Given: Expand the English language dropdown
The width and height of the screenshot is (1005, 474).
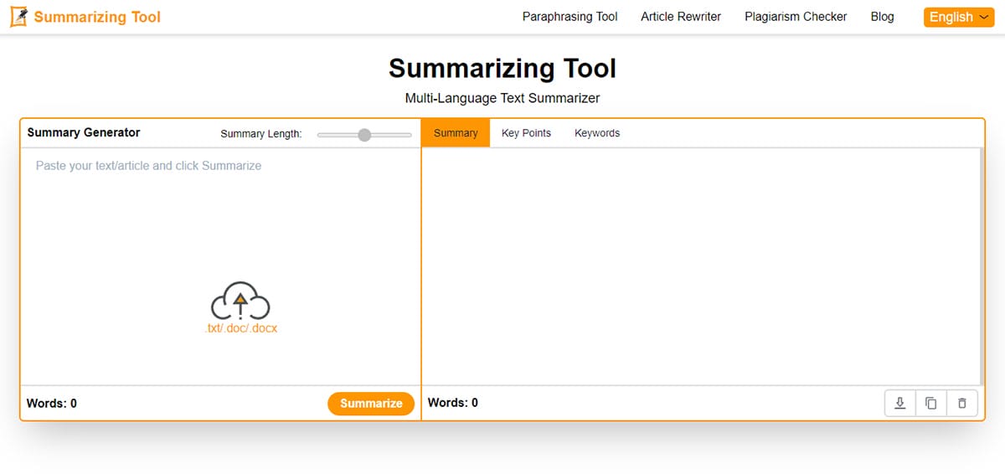Looking at the screenshot, I should coord(958,17).
